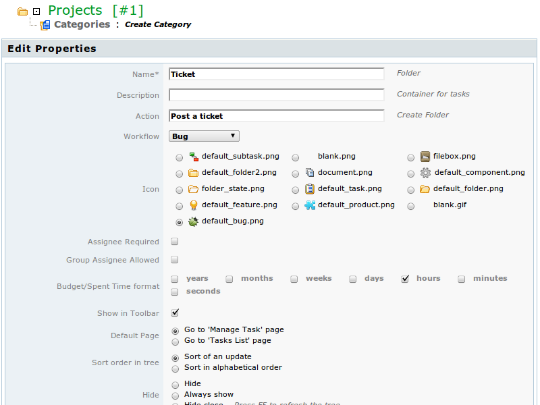Choose Sort in alphabetical order

175,369
